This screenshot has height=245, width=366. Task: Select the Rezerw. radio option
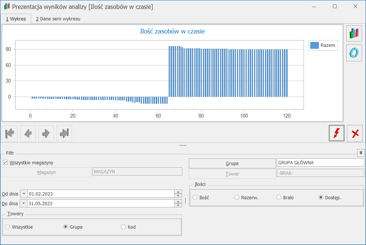(237, 197)
